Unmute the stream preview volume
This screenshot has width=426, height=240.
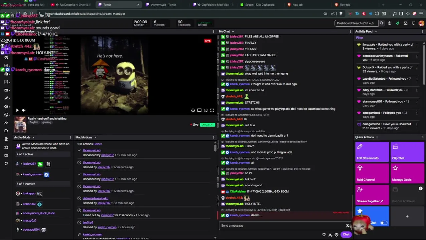coord(24,110)
